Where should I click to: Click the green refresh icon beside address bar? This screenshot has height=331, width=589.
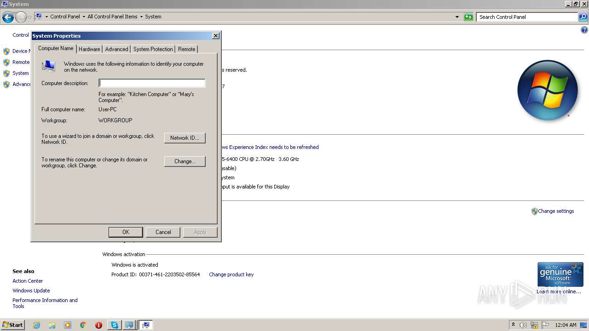coord(468,17)
